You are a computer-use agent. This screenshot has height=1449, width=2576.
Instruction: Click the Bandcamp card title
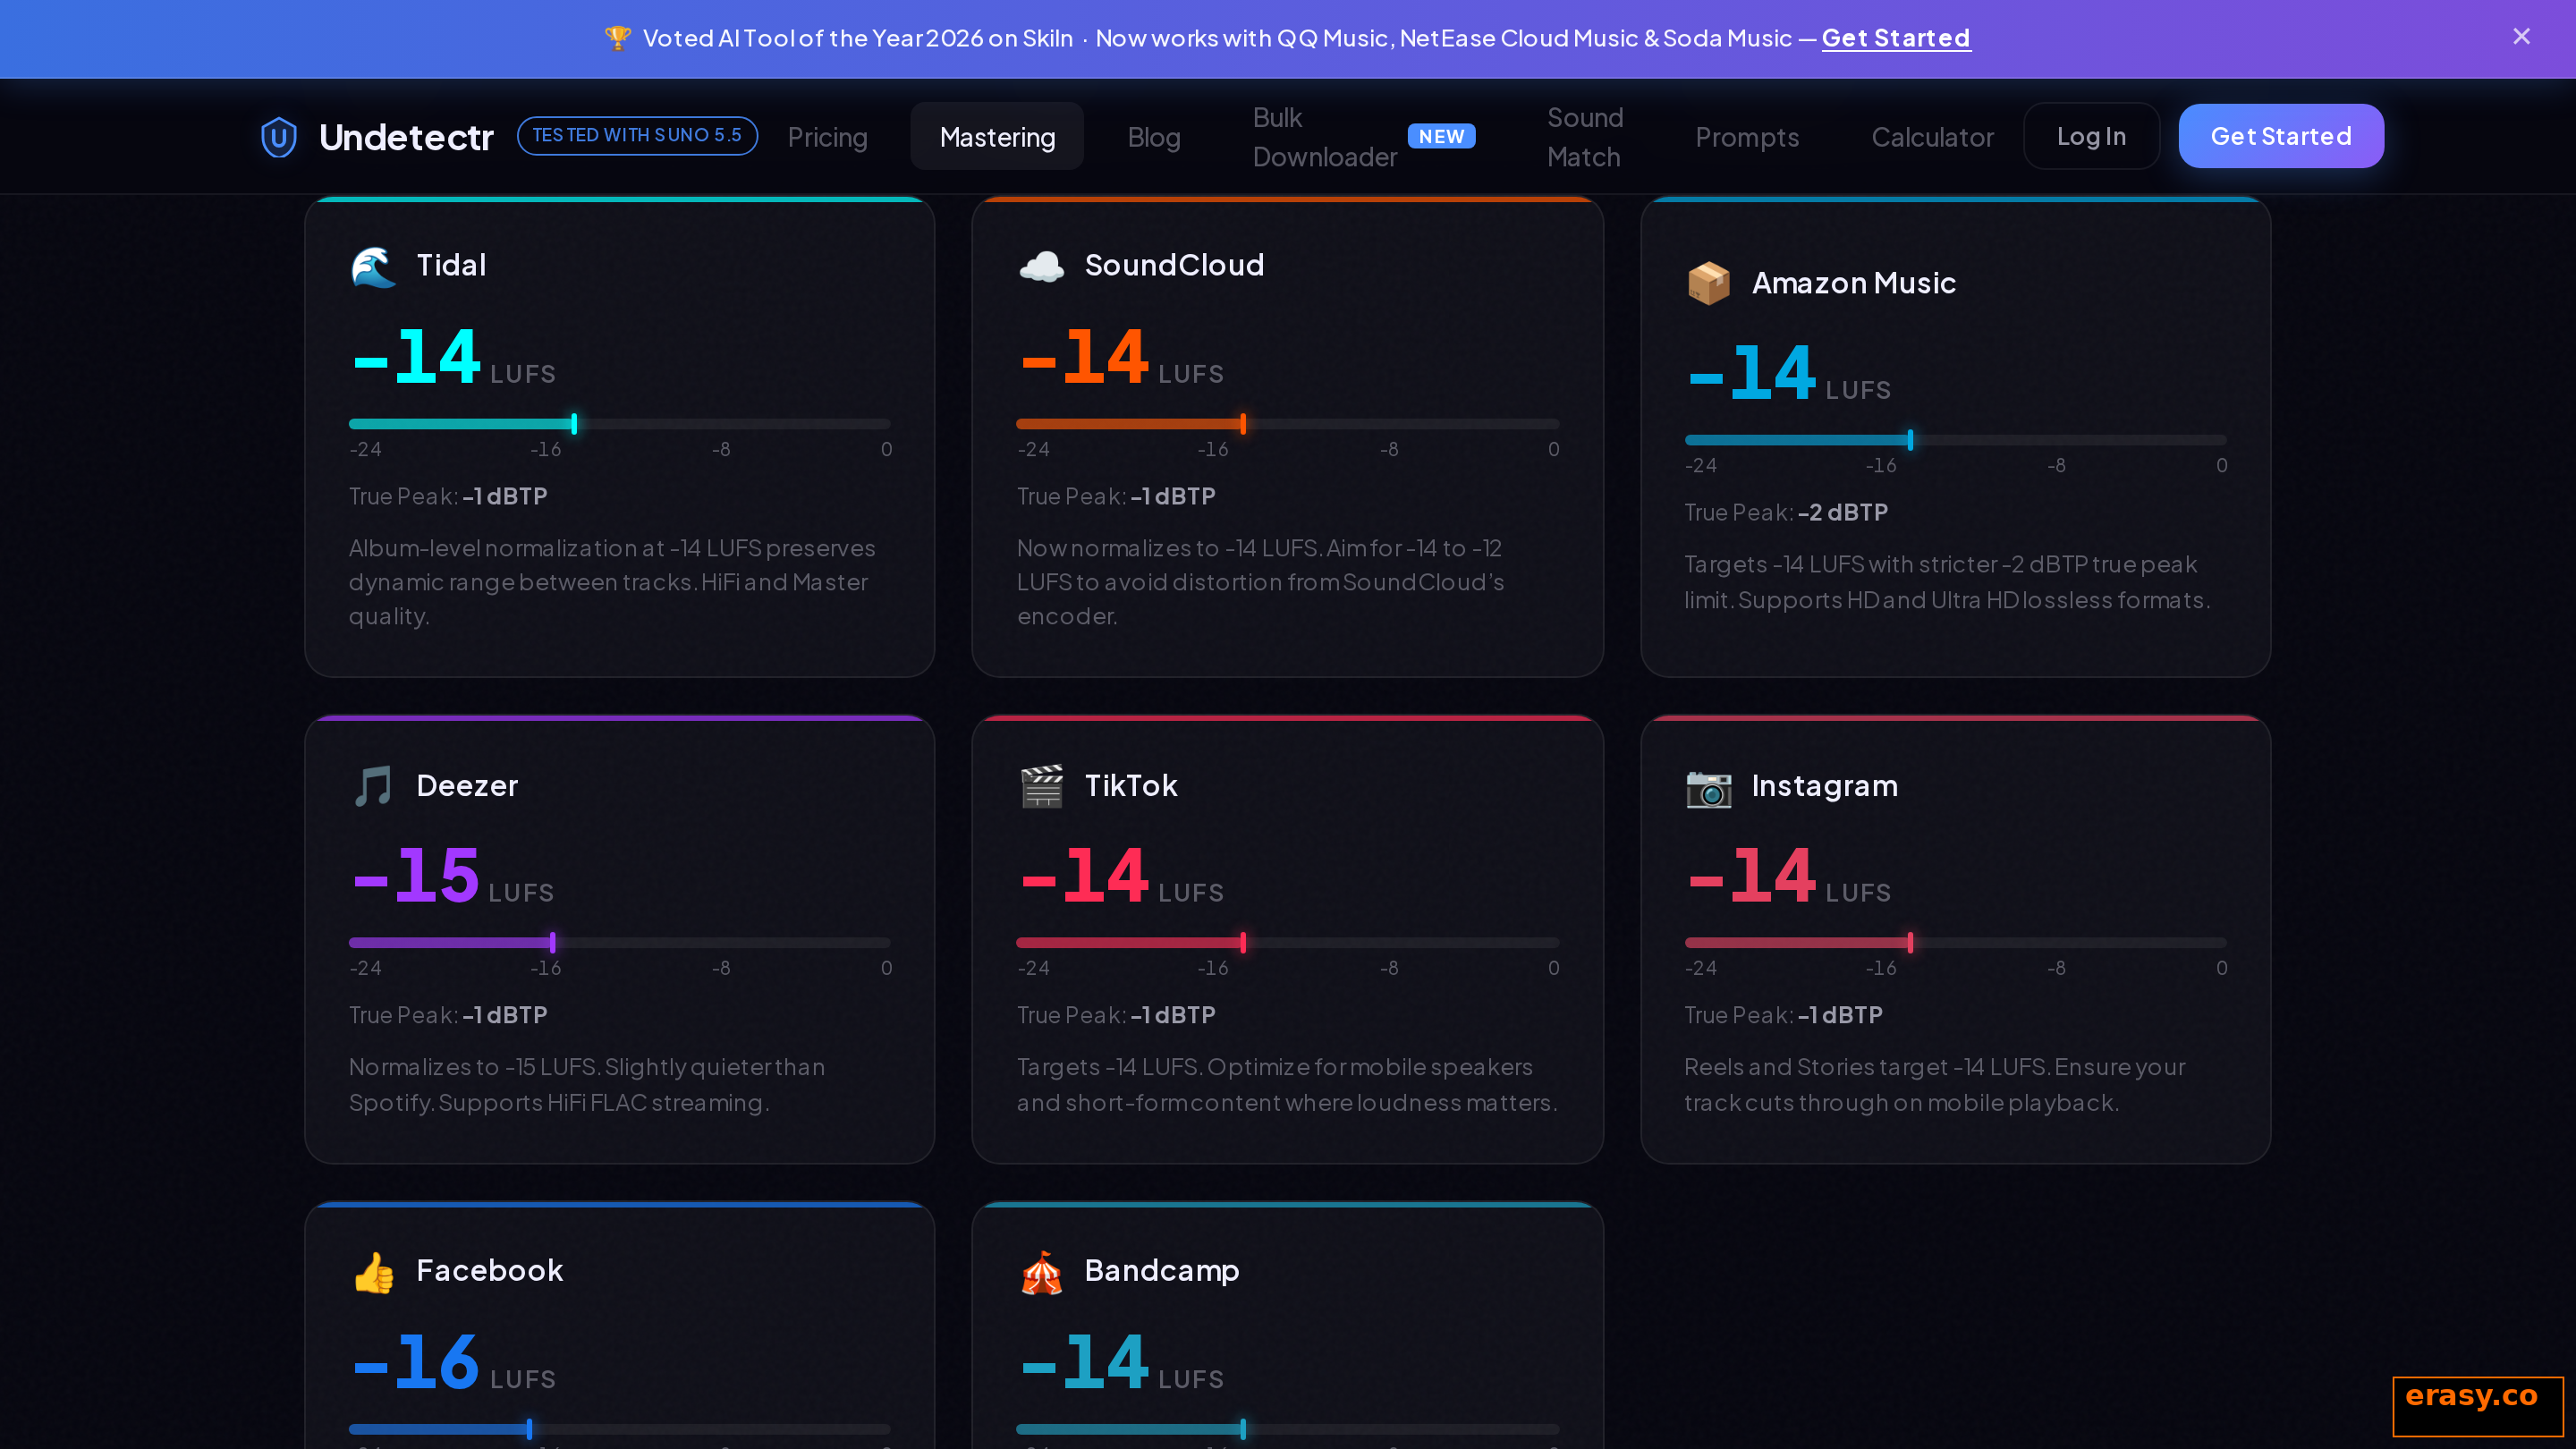coord(1162,1271)
